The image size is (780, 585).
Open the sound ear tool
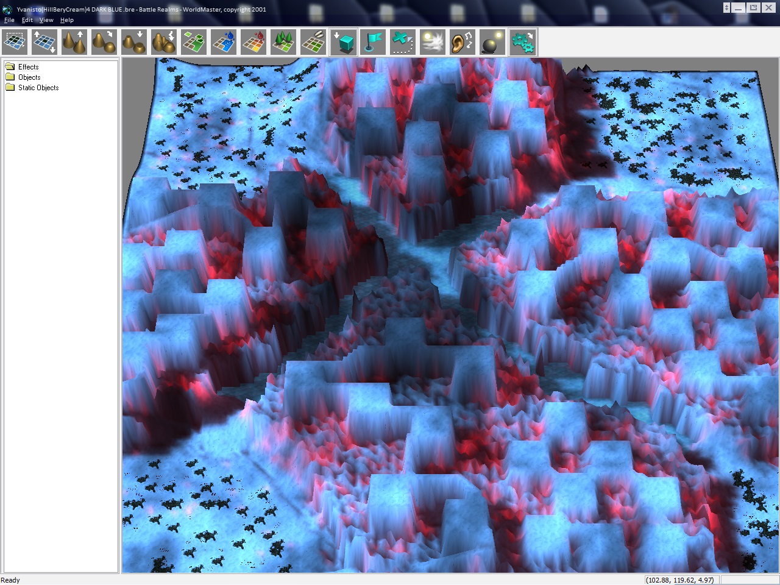[x=463, y=43]
